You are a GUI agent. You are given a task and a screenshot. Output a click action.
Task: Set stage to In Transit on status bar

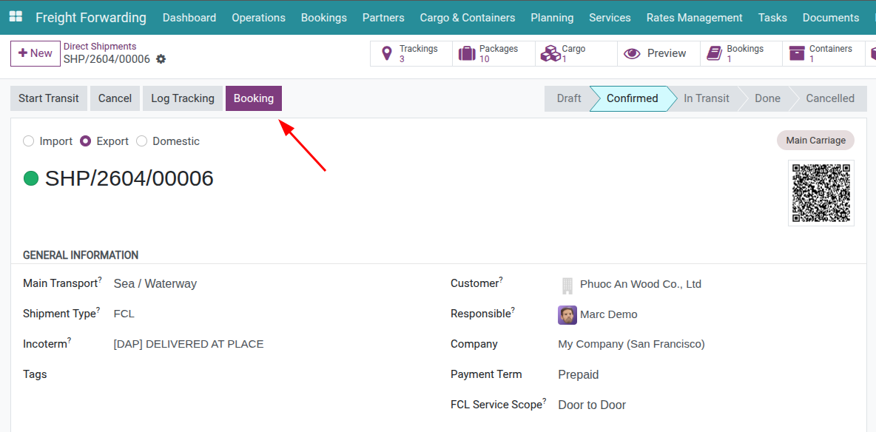(x=706, y=98)
